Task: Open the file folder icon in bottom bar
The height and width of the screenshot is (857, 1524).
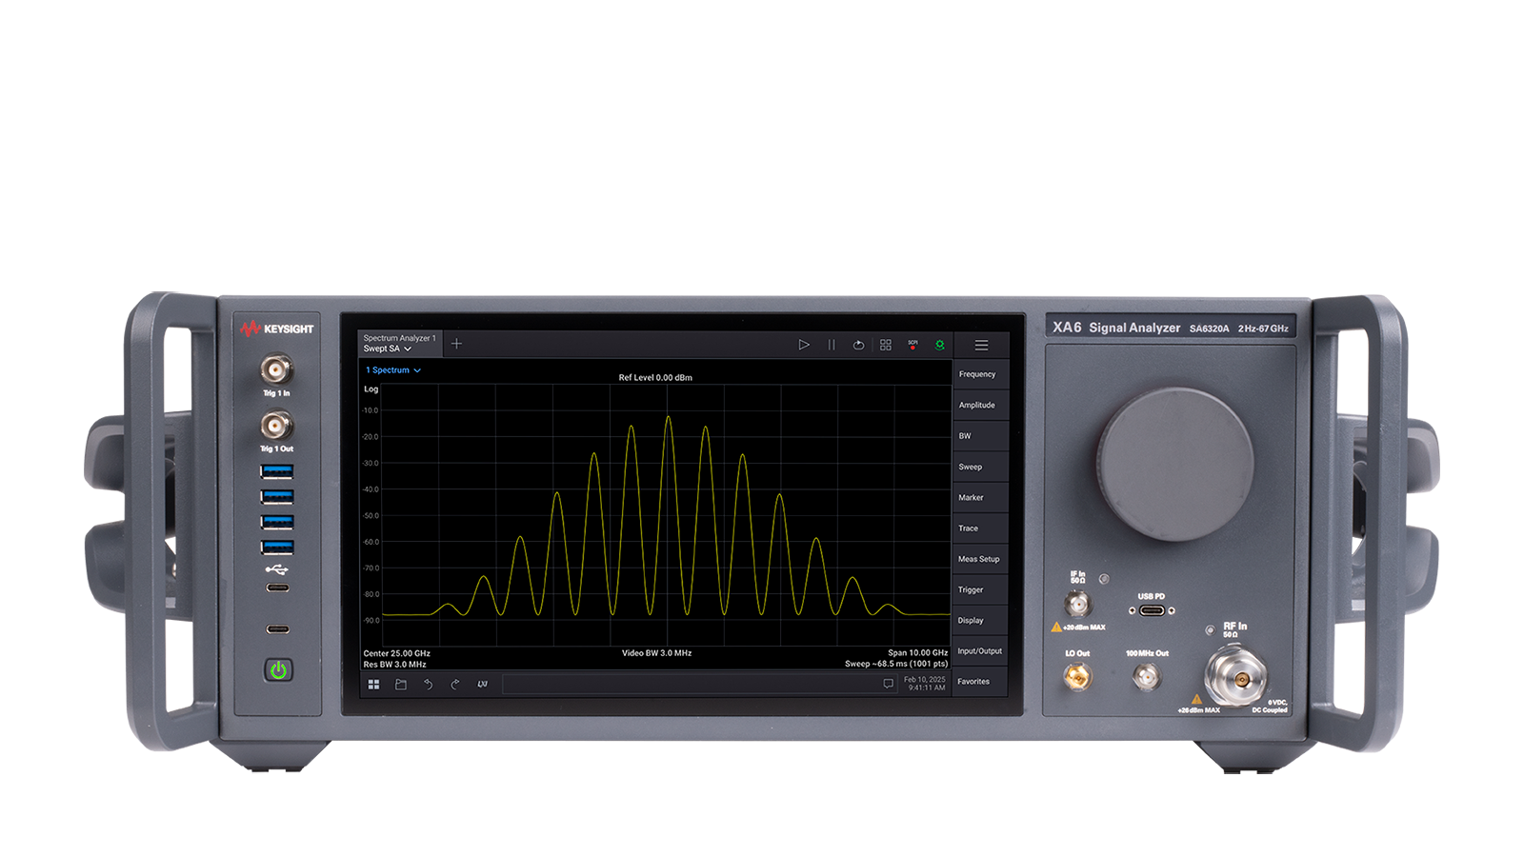Action: (x=401, y=684)
